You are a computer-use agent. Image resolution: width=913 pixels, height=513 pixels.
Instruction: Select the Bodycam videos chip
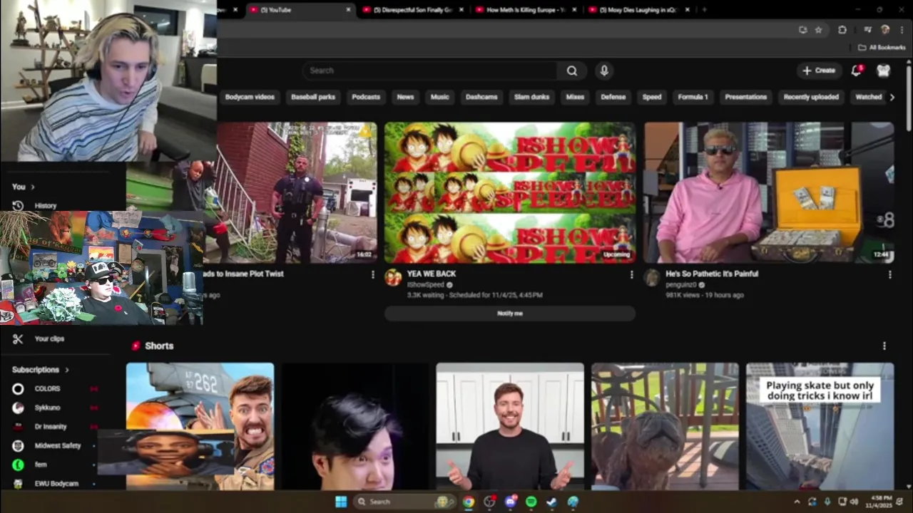[250, 97]
